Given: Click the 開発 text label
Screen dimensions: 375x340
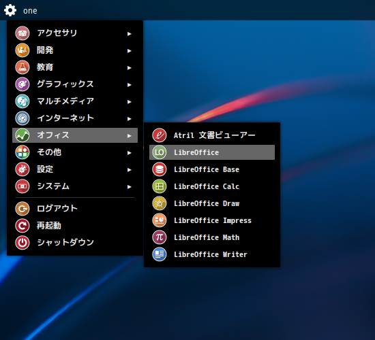Looking at the screenshot, I should [45, 50].
